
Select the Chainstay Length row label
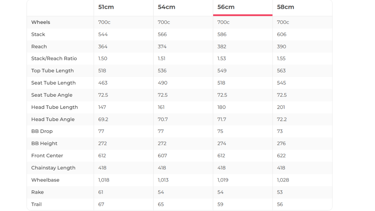point(53,168)
